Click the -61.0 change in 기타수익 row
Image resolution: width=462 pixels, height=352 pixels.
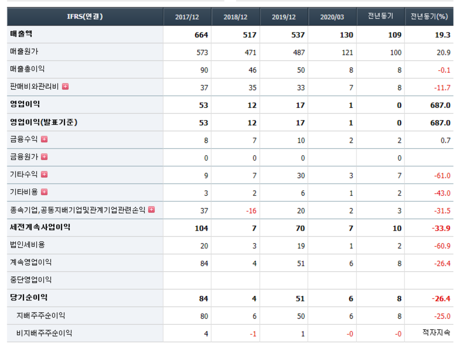coord(442,175)
